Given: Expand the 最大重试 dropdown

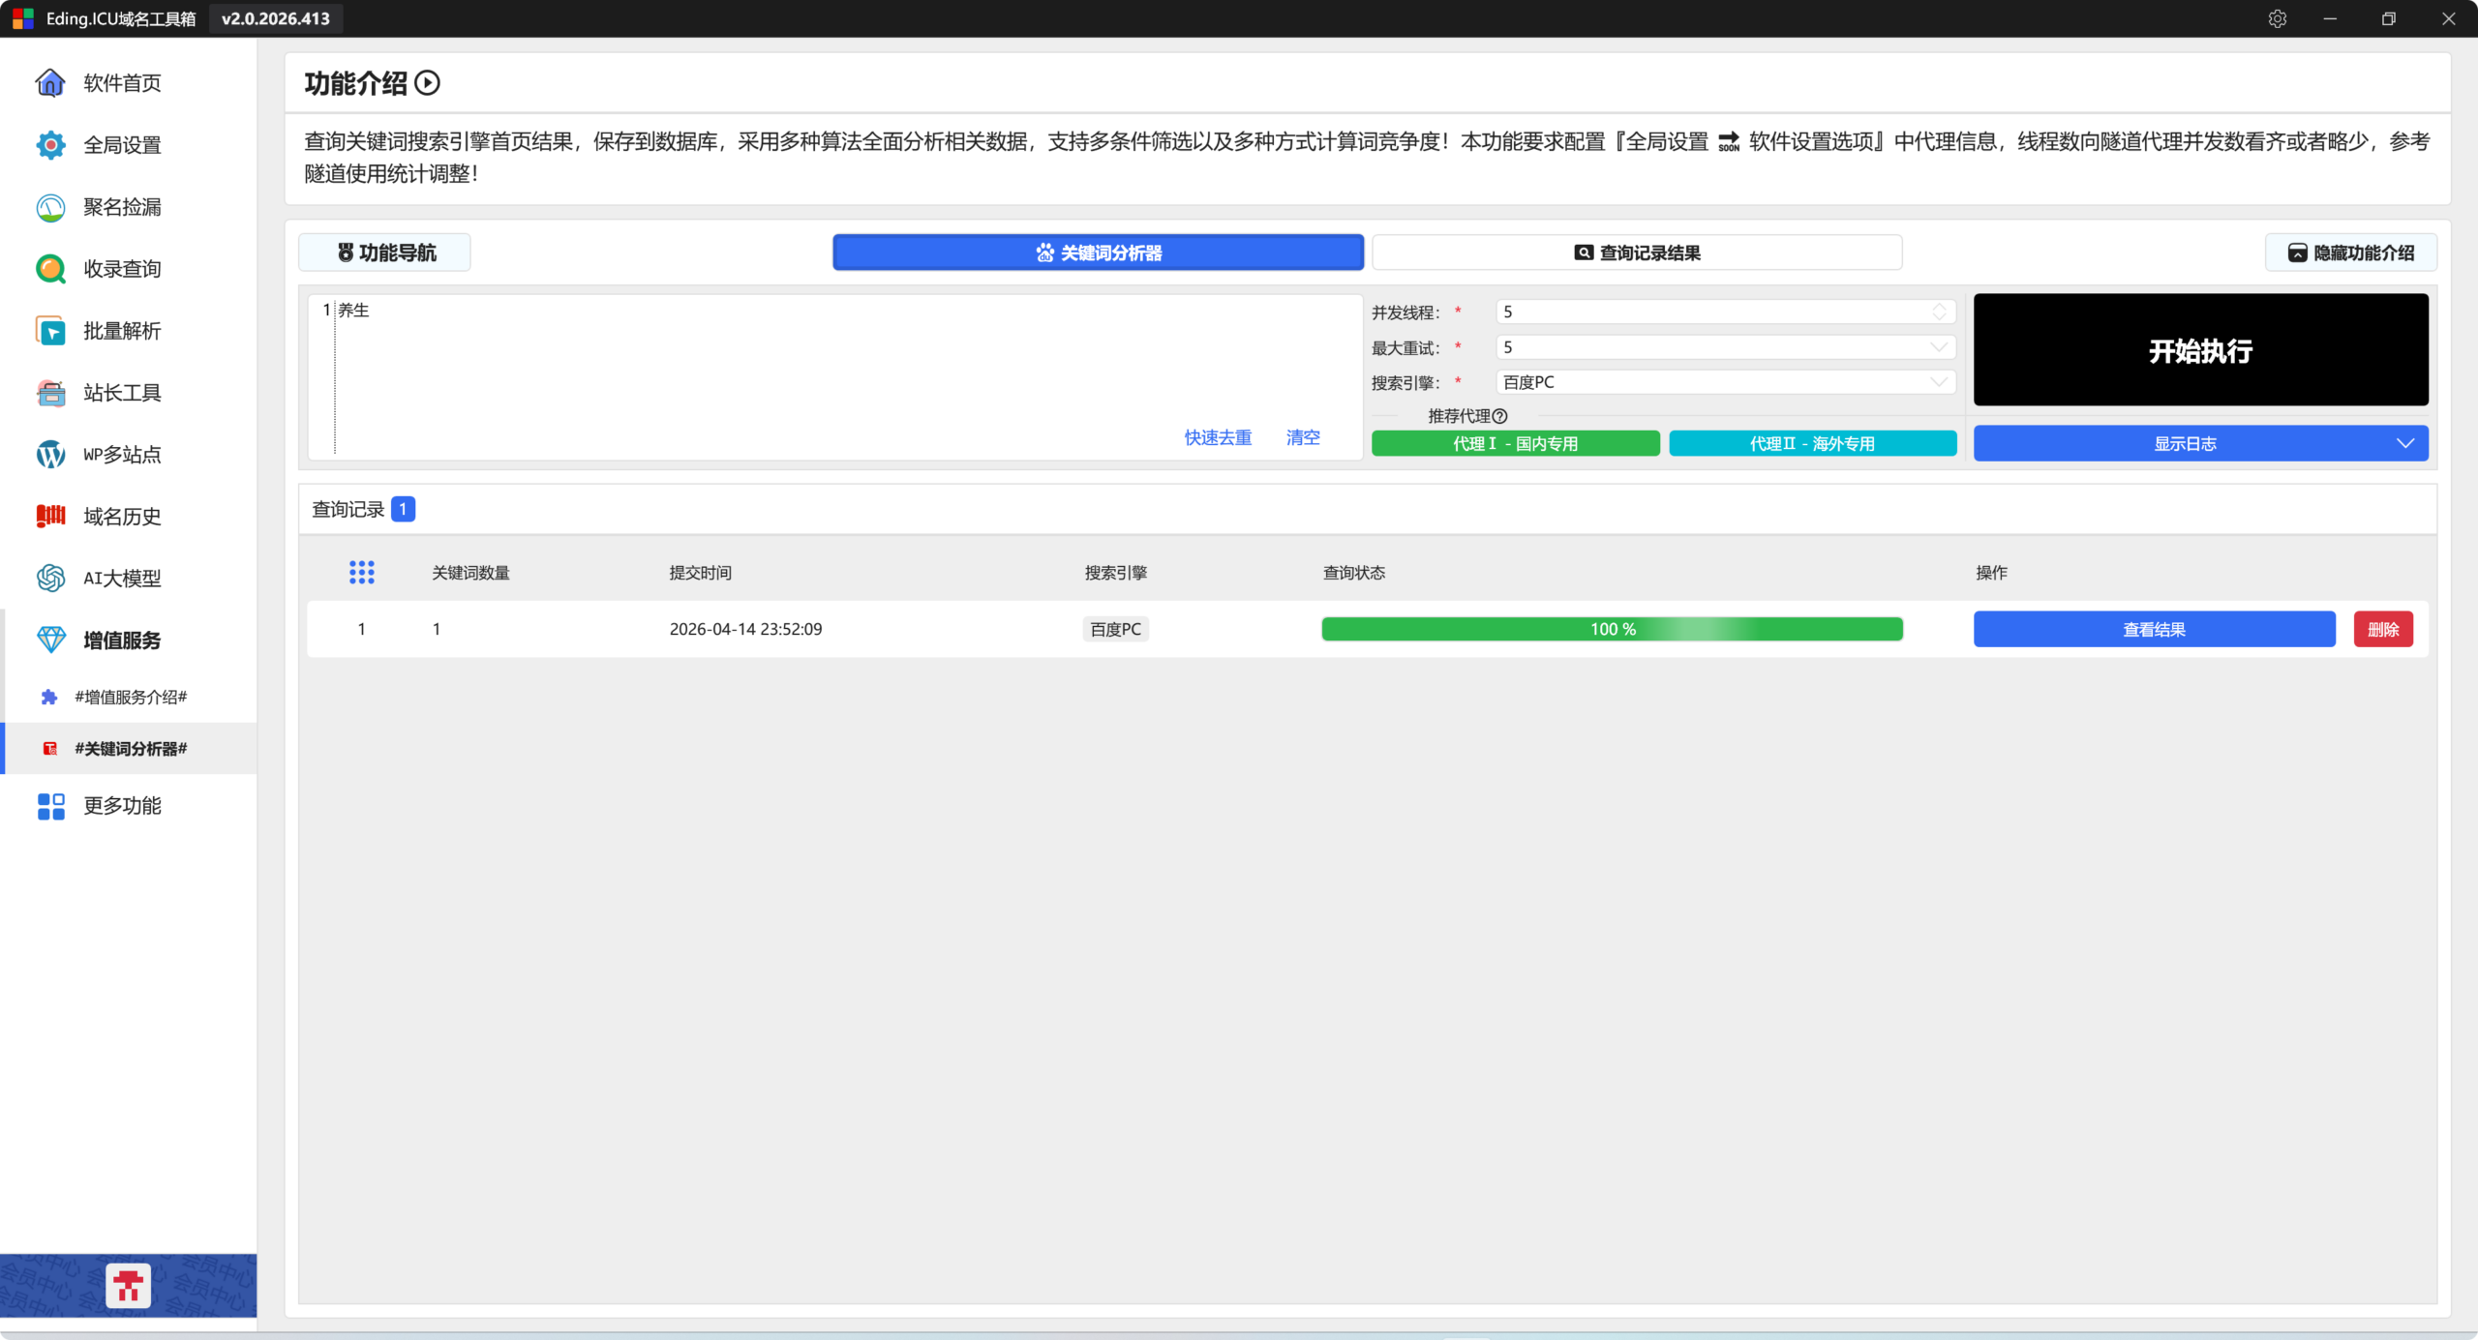Looking at the screenshot, I should click(x=1938, y=347).
